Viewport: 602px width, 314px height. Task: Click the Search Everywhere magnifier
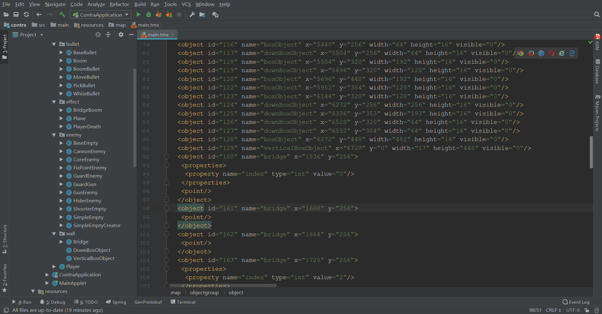pyautogui.click(x=597, y=14)
